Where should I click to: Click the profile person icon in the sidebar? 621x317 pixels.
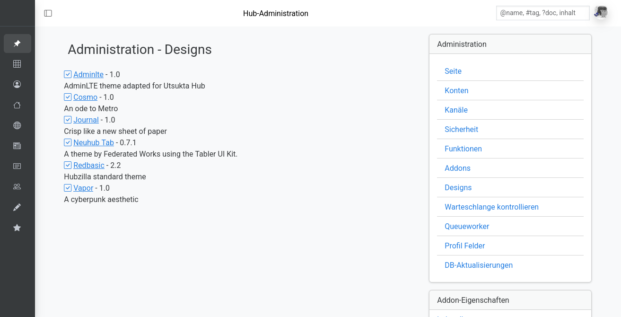tap(17, 84)
